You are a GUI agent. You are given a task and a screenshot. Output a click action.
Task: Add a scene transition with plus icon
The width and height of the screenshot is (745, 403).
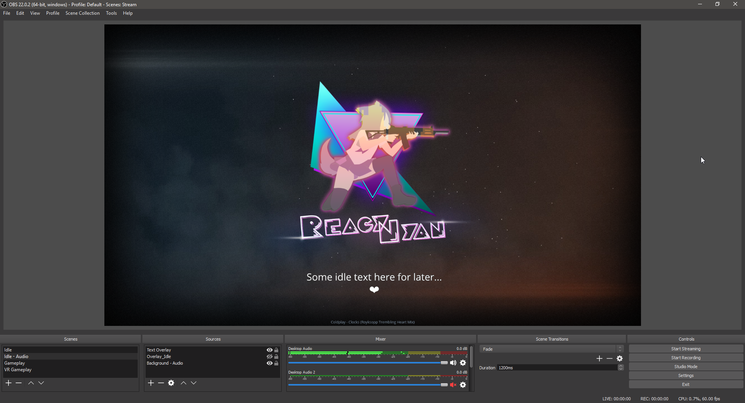coord(599,358)
